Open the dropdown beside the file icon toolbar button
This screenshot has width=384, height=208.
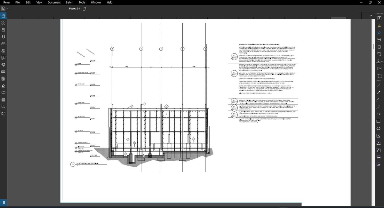point(8,8)
